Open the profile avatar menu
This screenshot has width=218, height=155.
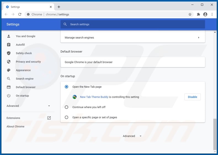point(205,14)
